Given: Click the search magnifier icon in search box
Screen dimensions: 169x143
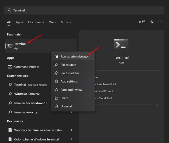Looking at the screenshot, I should click(9, 10).
